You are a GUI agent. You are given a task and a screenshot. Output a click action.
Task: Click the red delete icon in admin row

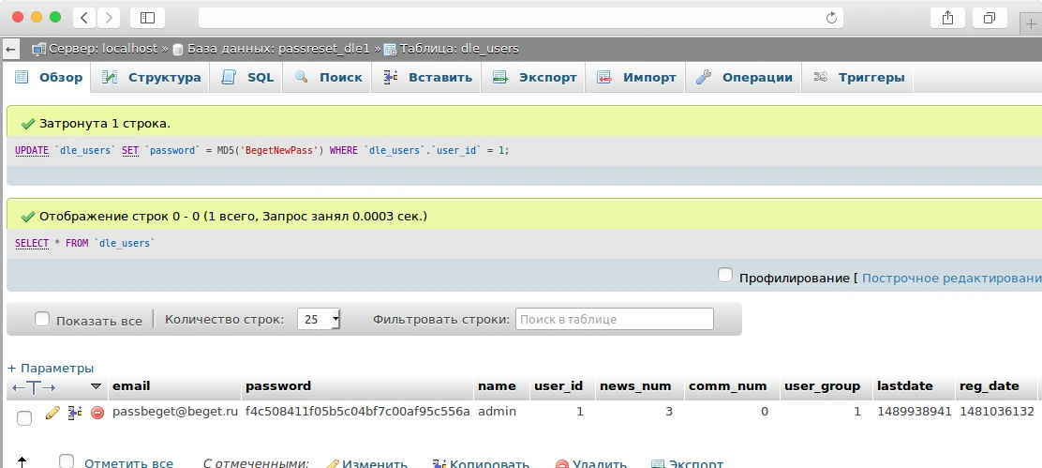tap(97, 413)
